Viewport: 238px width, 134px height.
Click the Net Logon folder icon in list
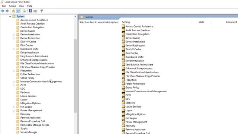tap(123, 118)
